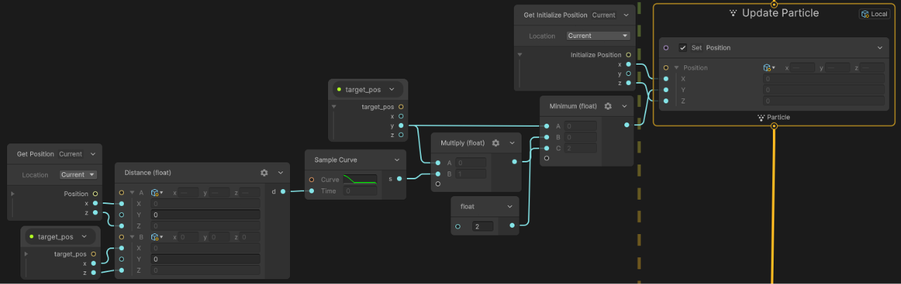
Task: Open settings gear on Multiply (float) node
Action: point(496,143)
